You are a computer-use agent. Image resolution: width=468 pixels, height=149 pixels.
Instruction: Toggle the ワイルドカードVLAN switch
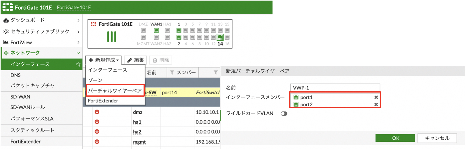coord(284,113)
